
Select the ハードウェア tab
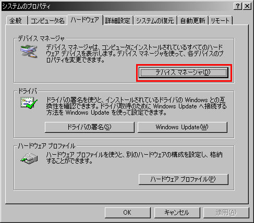point(85,20)
